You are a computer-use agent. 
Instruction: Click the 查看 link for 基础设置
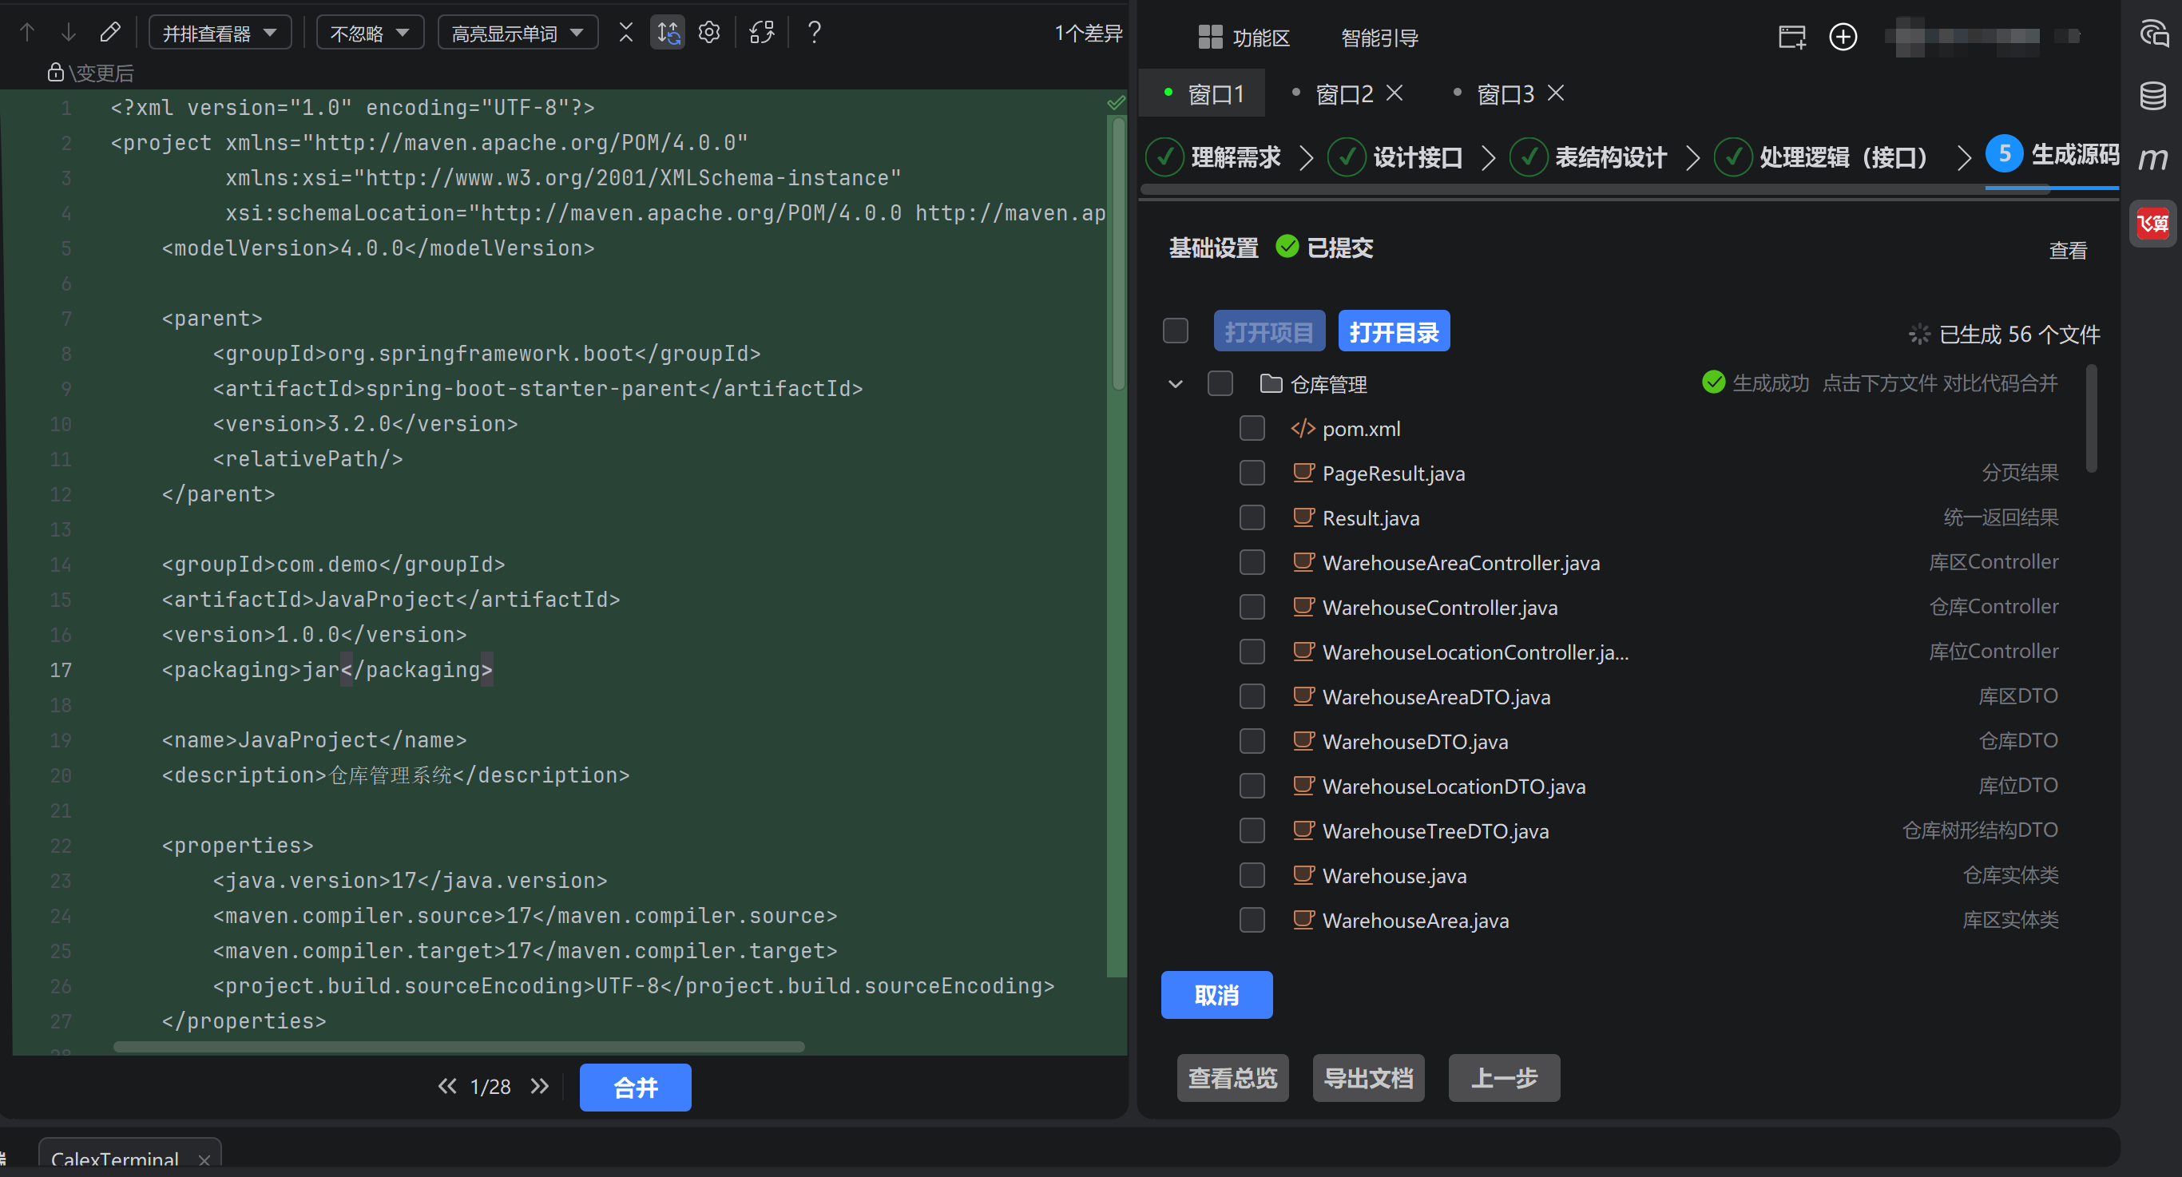click(2068, 250)
